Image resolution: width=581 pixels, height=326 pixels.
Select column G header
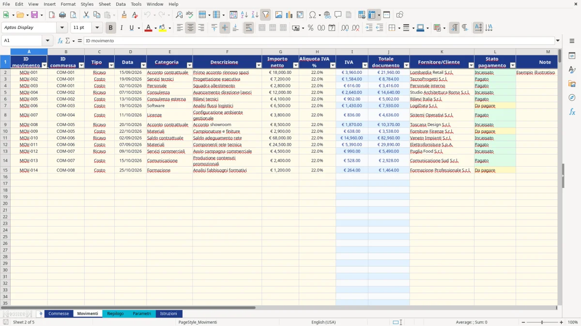(x=280, y=52)
